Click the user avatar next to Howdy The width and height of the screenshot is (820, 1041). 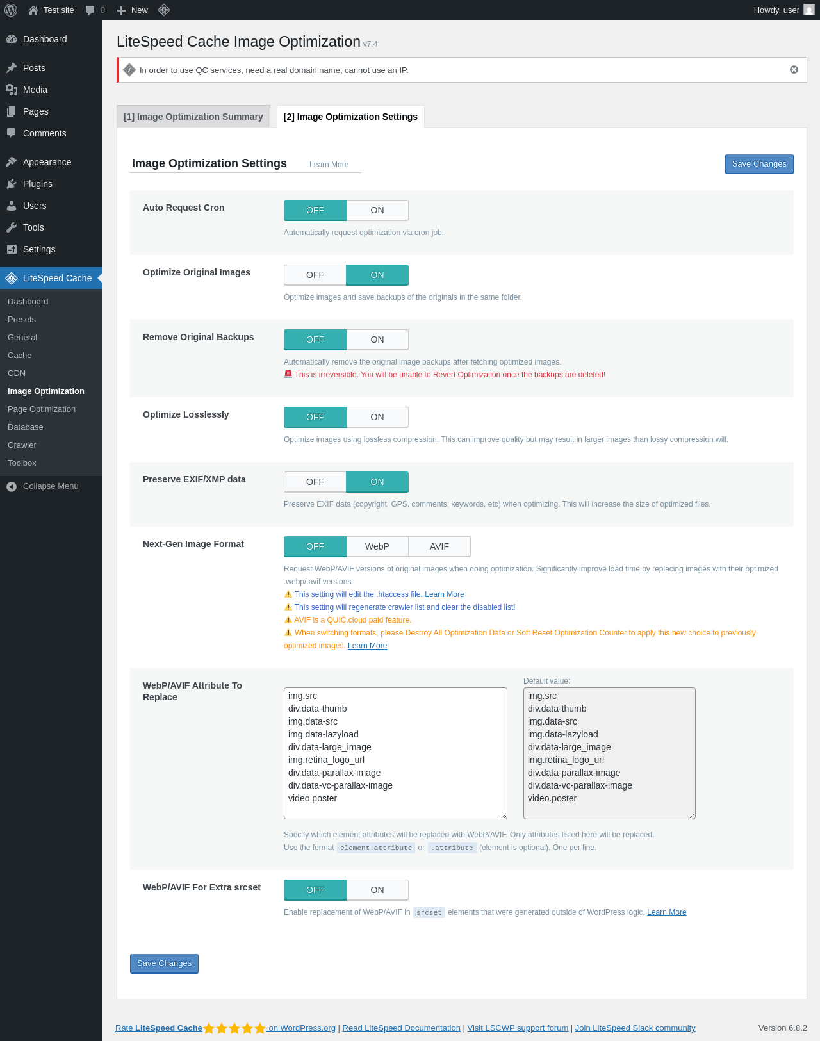tap(809, 10)
